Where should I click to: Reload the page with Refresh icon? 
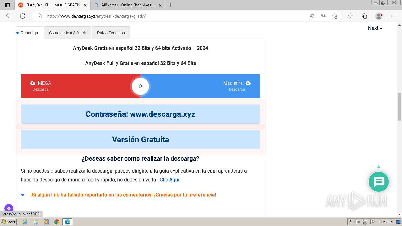[23, 16]
